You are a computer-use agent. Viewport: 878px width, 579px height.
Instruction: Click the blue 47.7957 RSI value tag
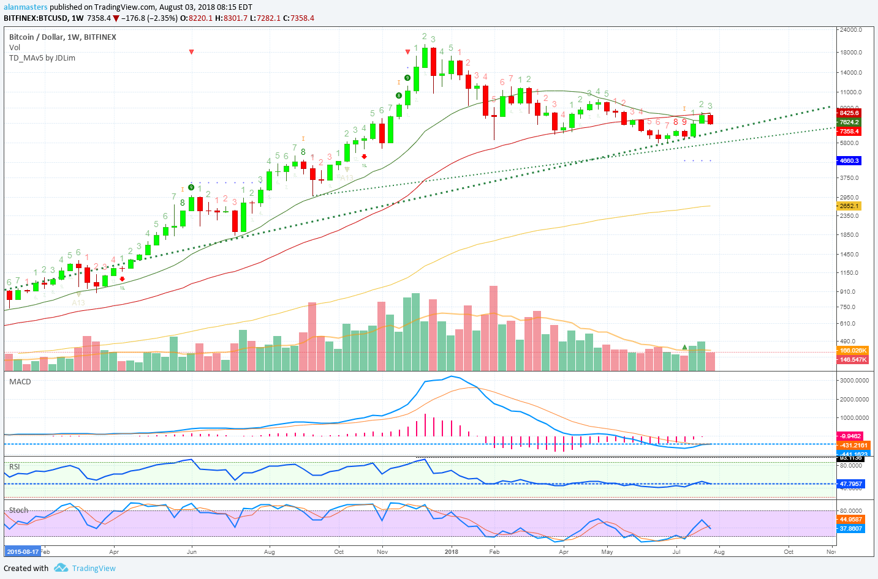850,484
